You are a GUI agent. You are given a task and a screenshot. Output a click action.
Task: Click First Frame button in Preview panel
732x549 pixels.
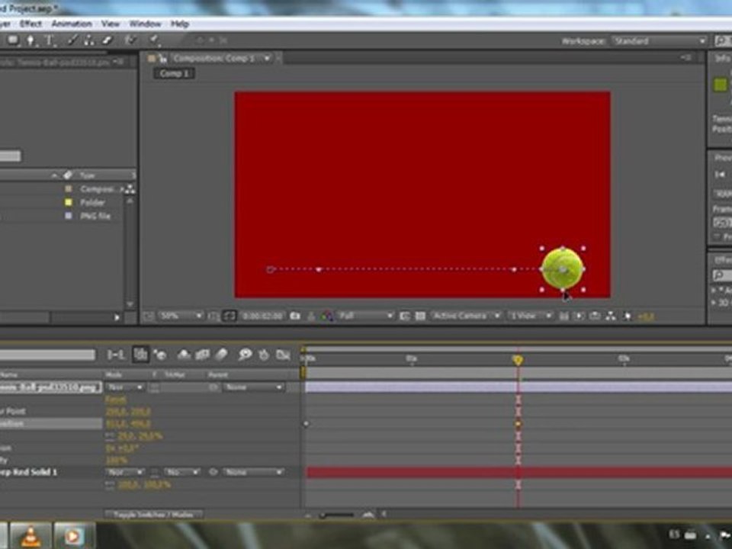[721, 174]
